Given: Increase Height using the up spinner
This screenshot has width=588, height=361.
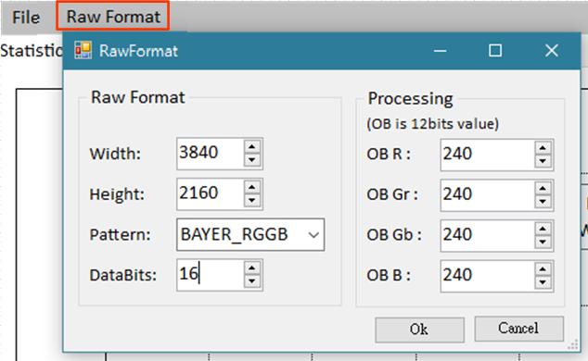Looking at the screenshot, I should [252, 187].
